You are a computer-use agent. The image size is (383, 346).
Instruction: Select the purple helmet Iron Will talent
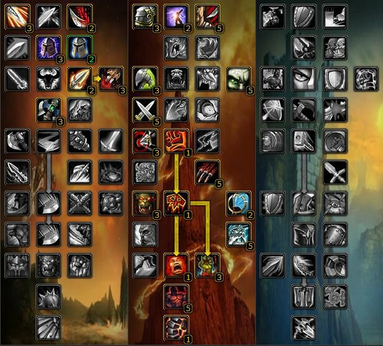[49, 48]
